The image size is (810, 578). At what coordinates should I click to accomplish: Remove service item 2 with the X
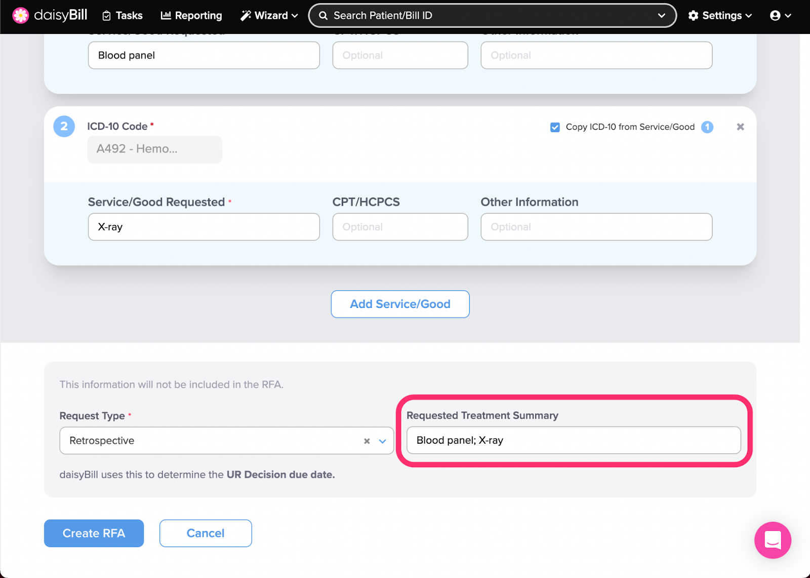click(740, 127)
